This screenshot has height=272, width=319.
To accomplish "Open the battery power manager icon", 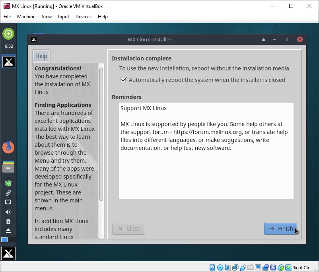I will pos(8,221).
